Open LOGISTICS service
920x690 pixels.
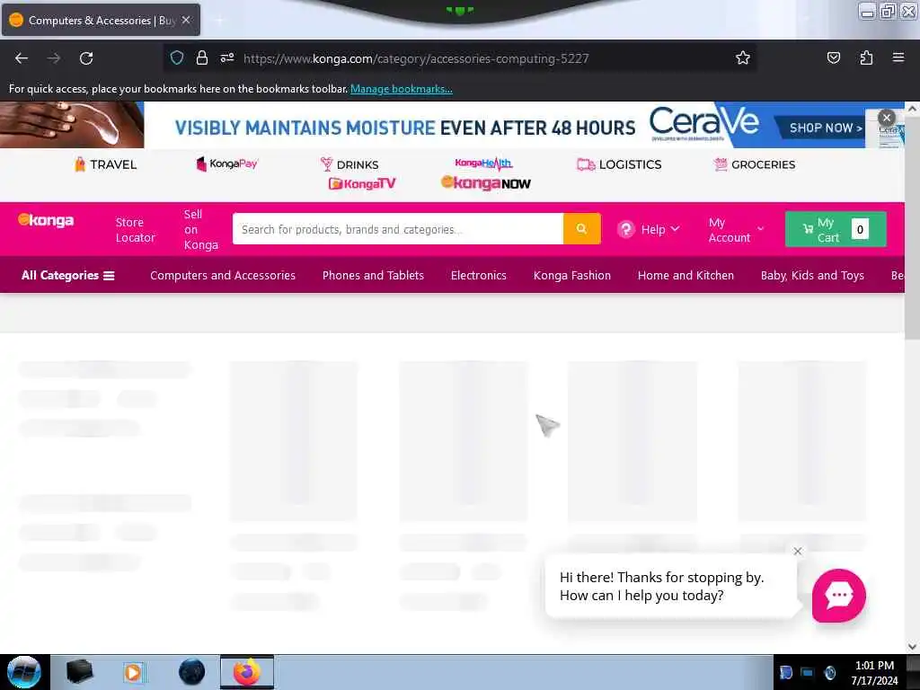pyautogui.click(x=619, y=164)
